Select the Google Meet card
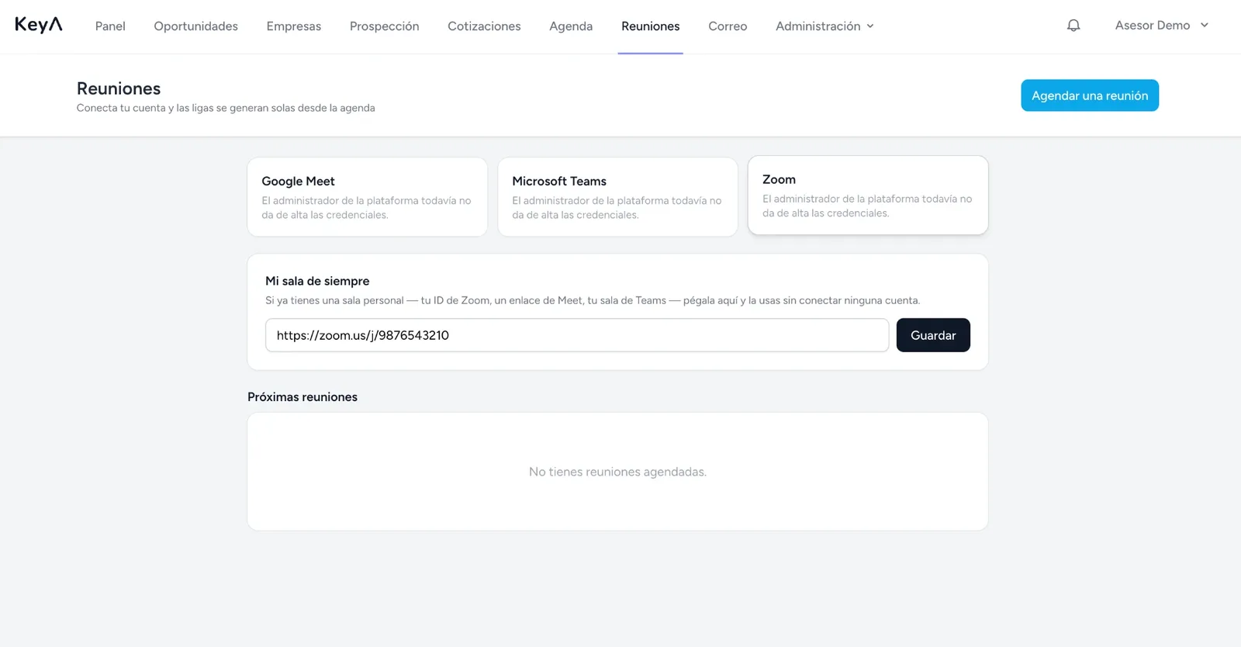1241x647 pixels. (x=368, y=197)
